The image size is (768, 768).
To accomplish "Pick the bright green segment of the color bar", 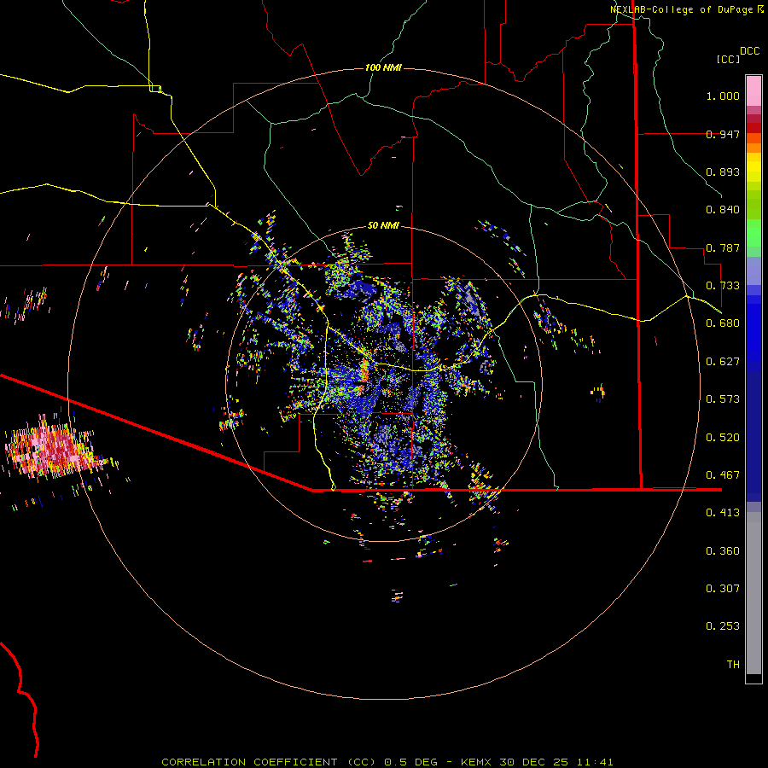I will tap(753, 233).
